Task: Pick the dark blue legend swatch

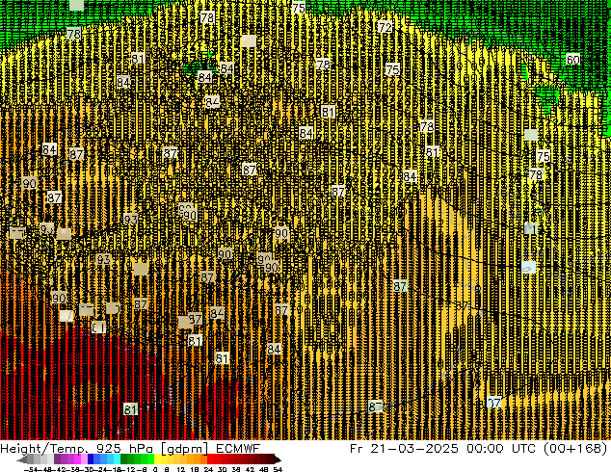Action: point(91,459)
